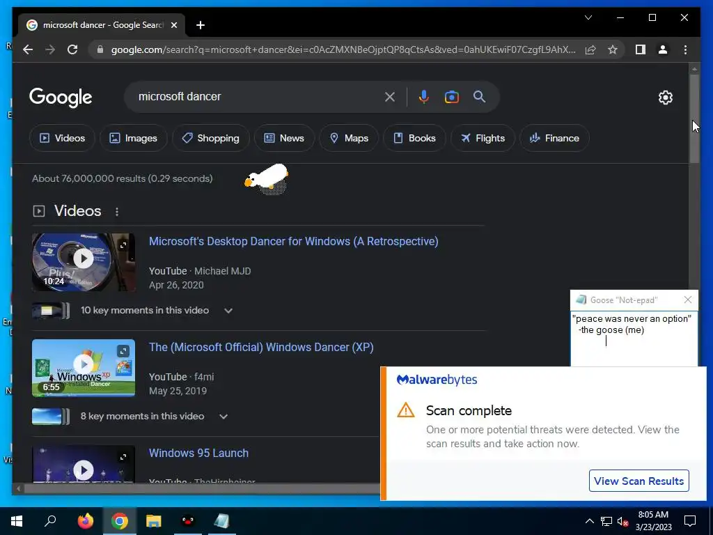Open File Explorer from the taskbar

point(154,521)
